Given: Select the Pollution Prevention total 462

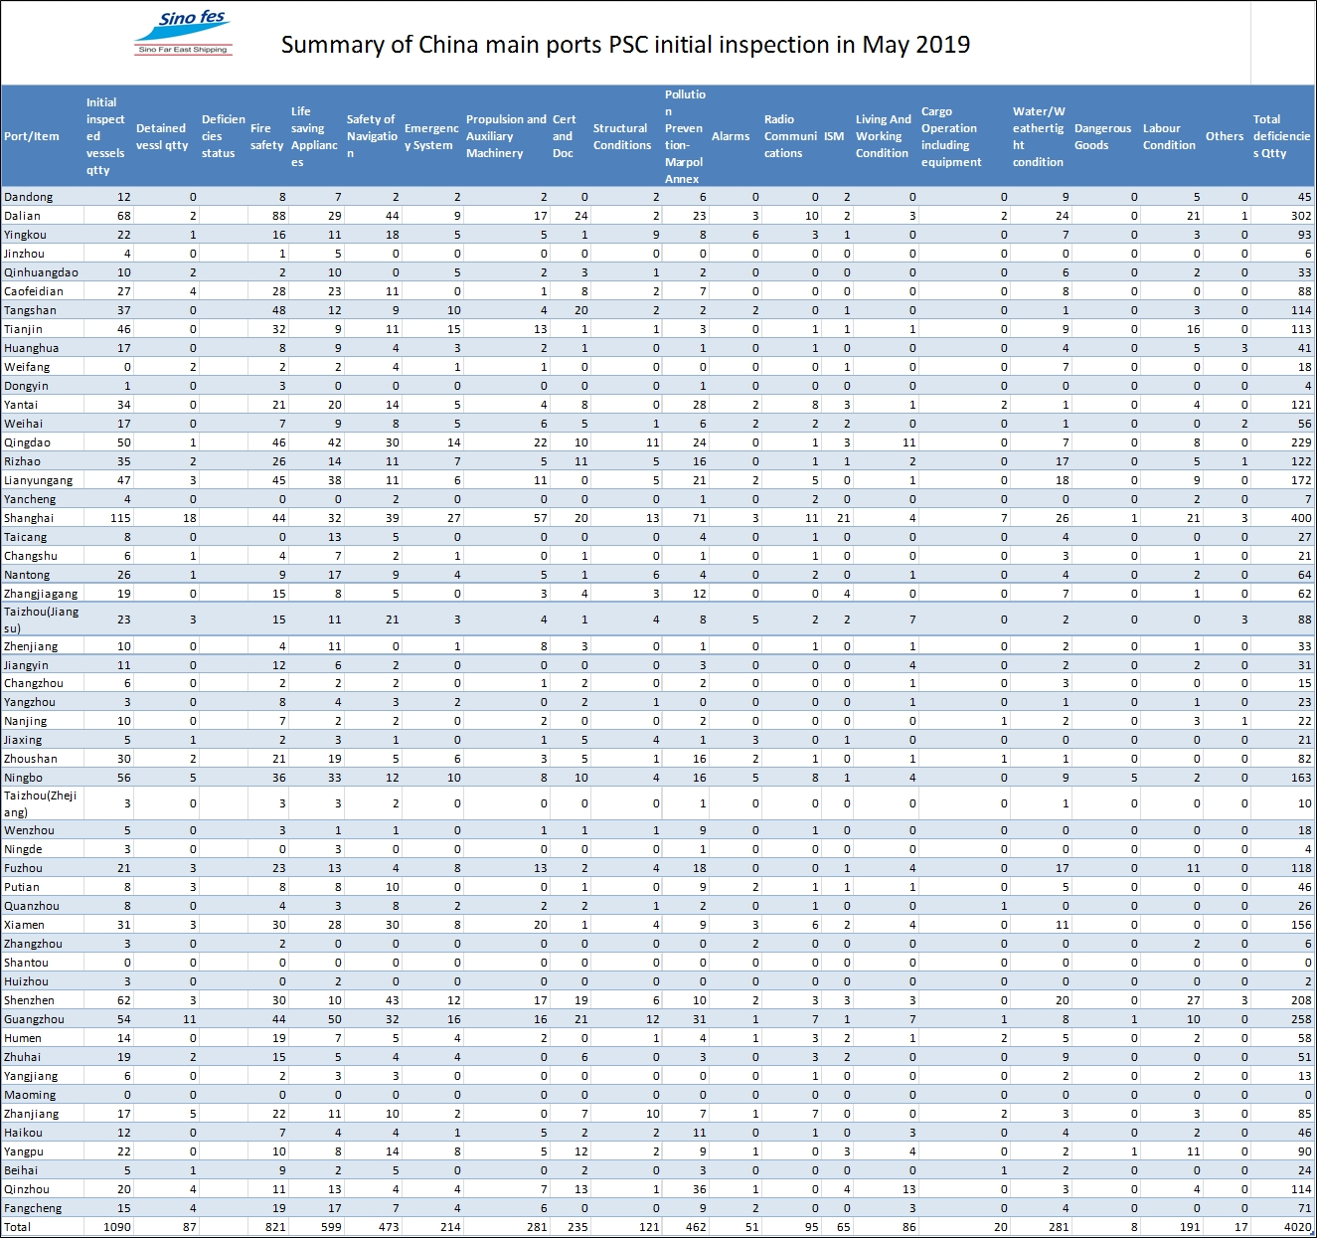Looking at the screenshot, I should point(696,1227).
